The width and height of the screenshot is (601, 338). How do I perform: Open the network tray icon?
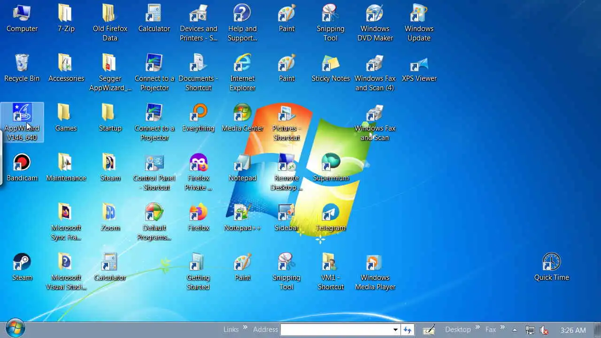(x=530, y=330)
